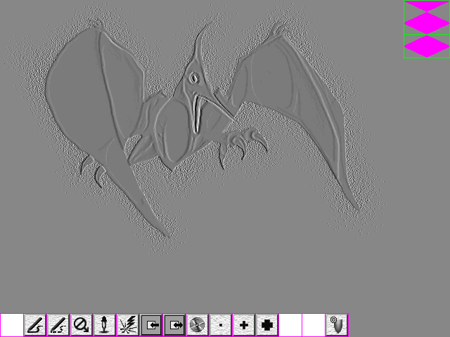Viewport: 450px width, 337px height.
Task: Pick the rubber stamp tool
Action: tap(105, 325)
